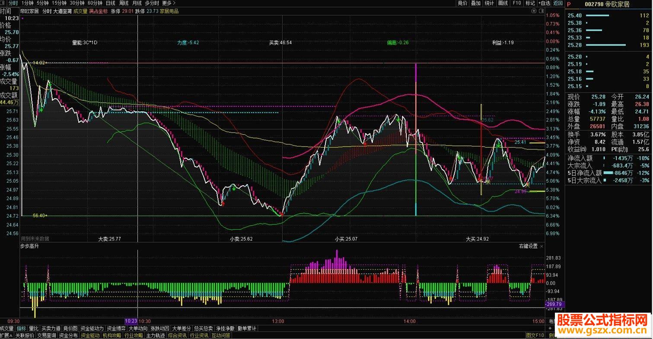Switch to the 15分钟 period

59,3
